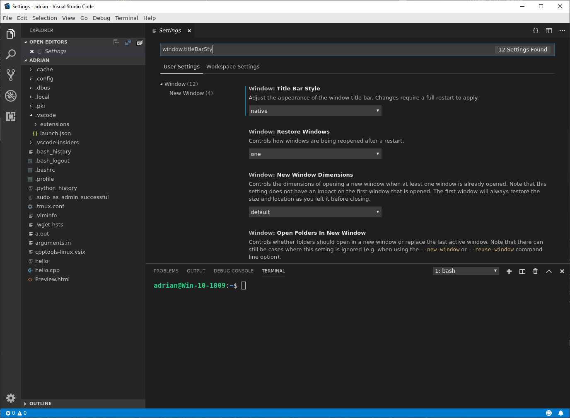Open the Restore Windows dropdown
The image size is (570, 418).
point(315,154)
